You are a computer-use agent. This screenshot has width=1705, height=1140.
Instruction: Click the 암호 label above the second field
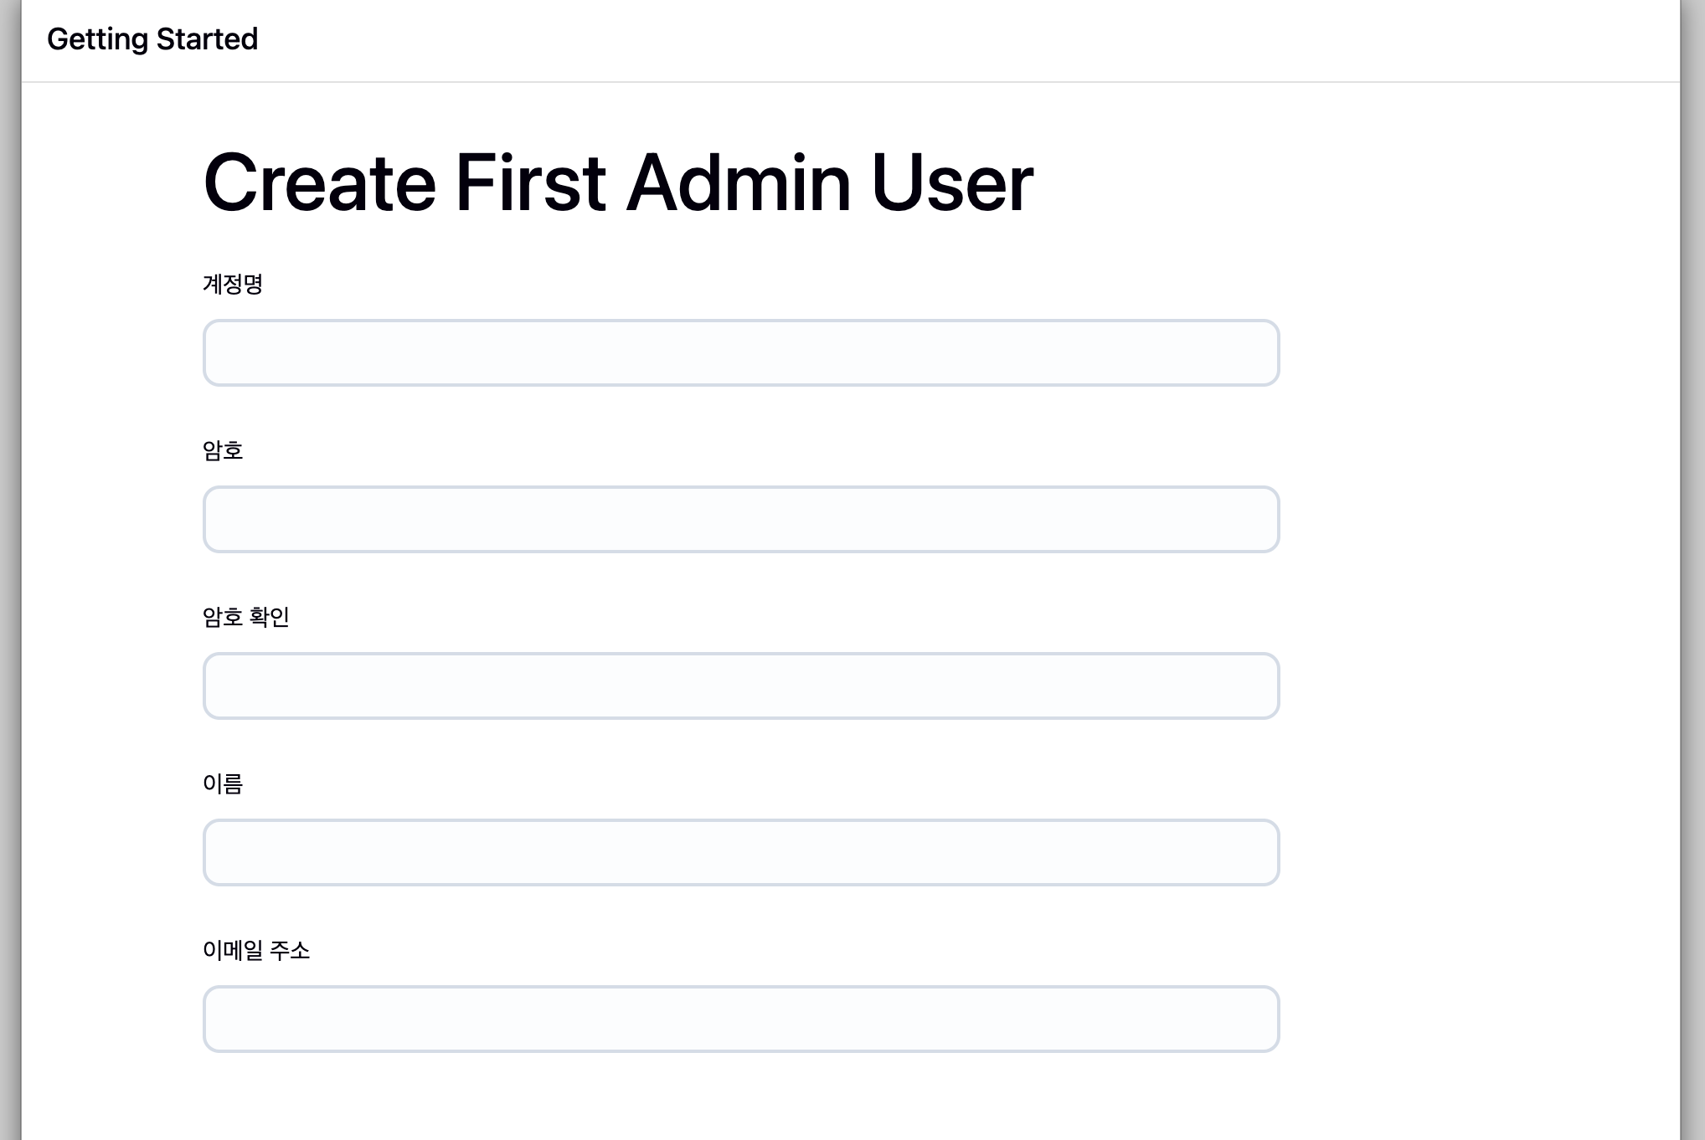(x=223, y=451)
